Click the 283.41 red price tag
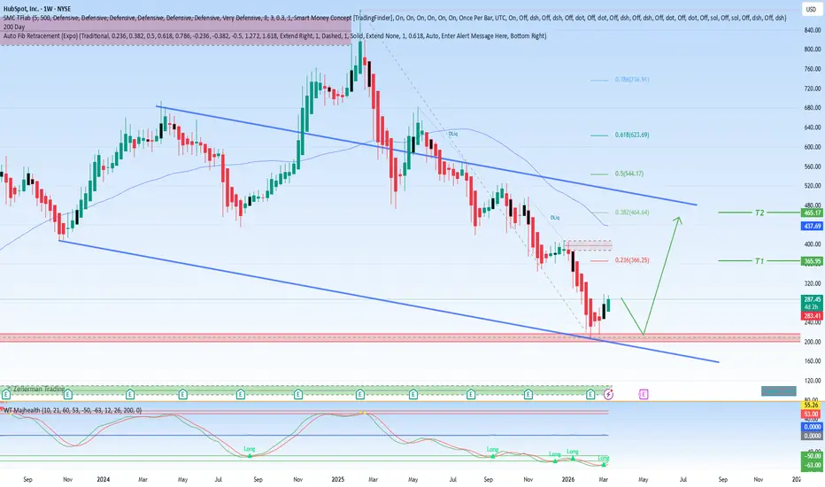Screen dimensions: 825x487 (x=812, y=316)
